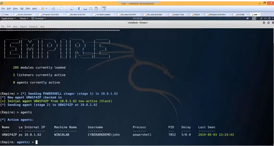Close the 007-epmsvr-2019-0304 tab
Screen dimensions: 274x146
(x=64, y=15)
